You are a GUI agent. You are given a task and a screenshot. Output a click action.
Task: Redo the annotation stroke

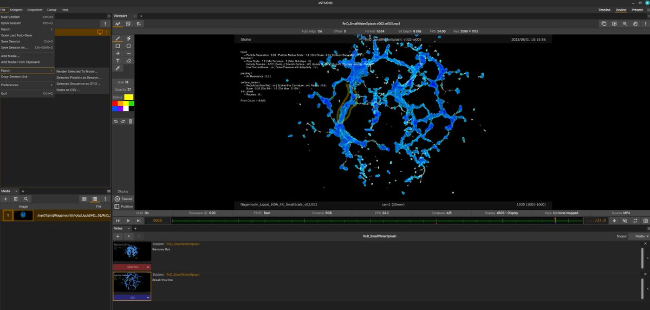pos(123,121)
